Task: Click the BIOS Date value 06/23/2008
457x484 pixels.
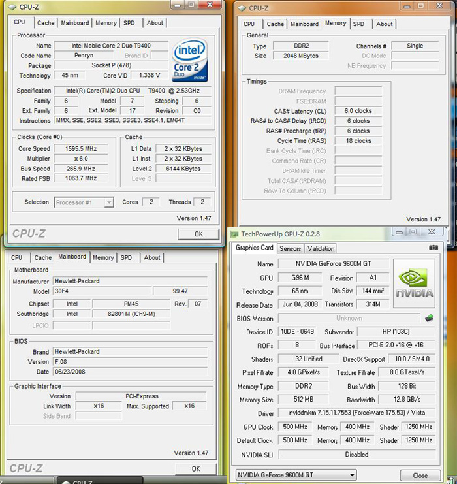Action: [x=130, y=372]
